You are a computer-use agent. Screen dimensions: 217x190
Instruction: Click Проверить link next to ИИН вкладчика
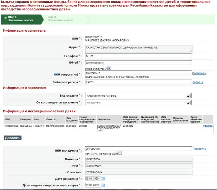click(x=199, y=149)
